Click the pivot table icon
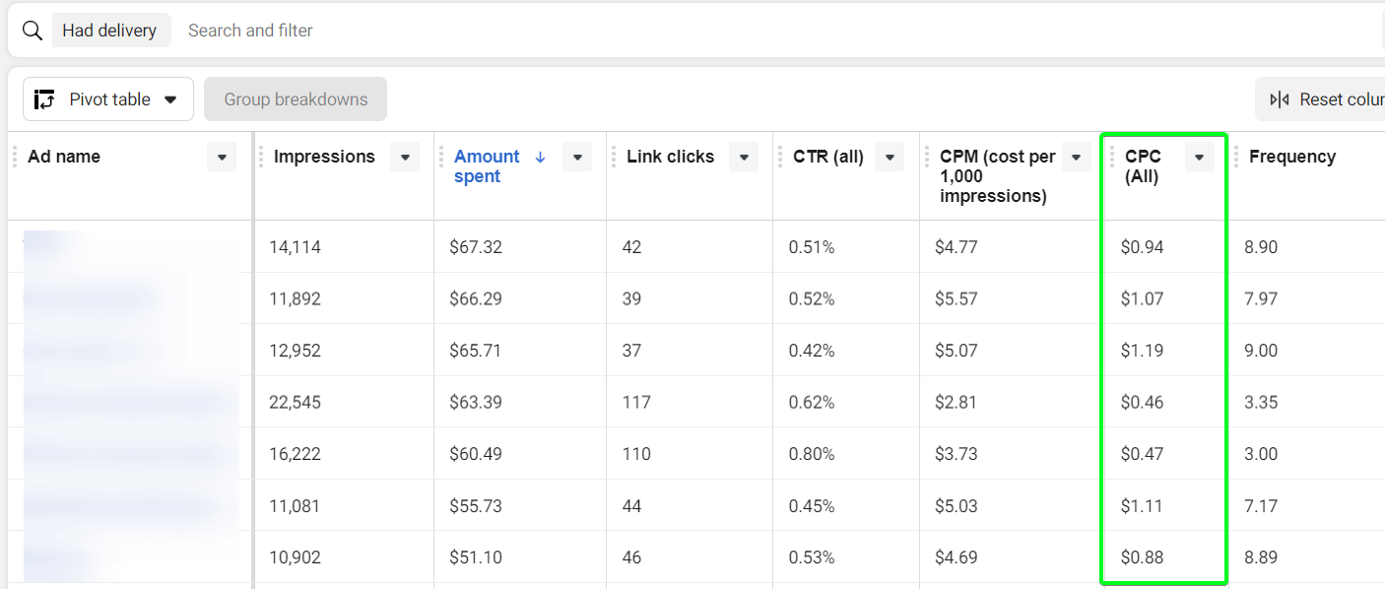Screen dimensions: 1385x589 (44, 99)
